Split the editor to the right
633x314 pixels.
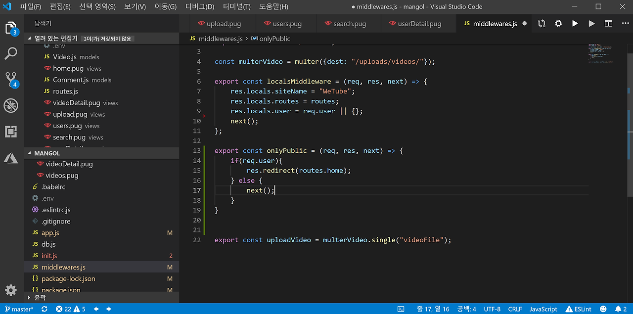(608, 23)
